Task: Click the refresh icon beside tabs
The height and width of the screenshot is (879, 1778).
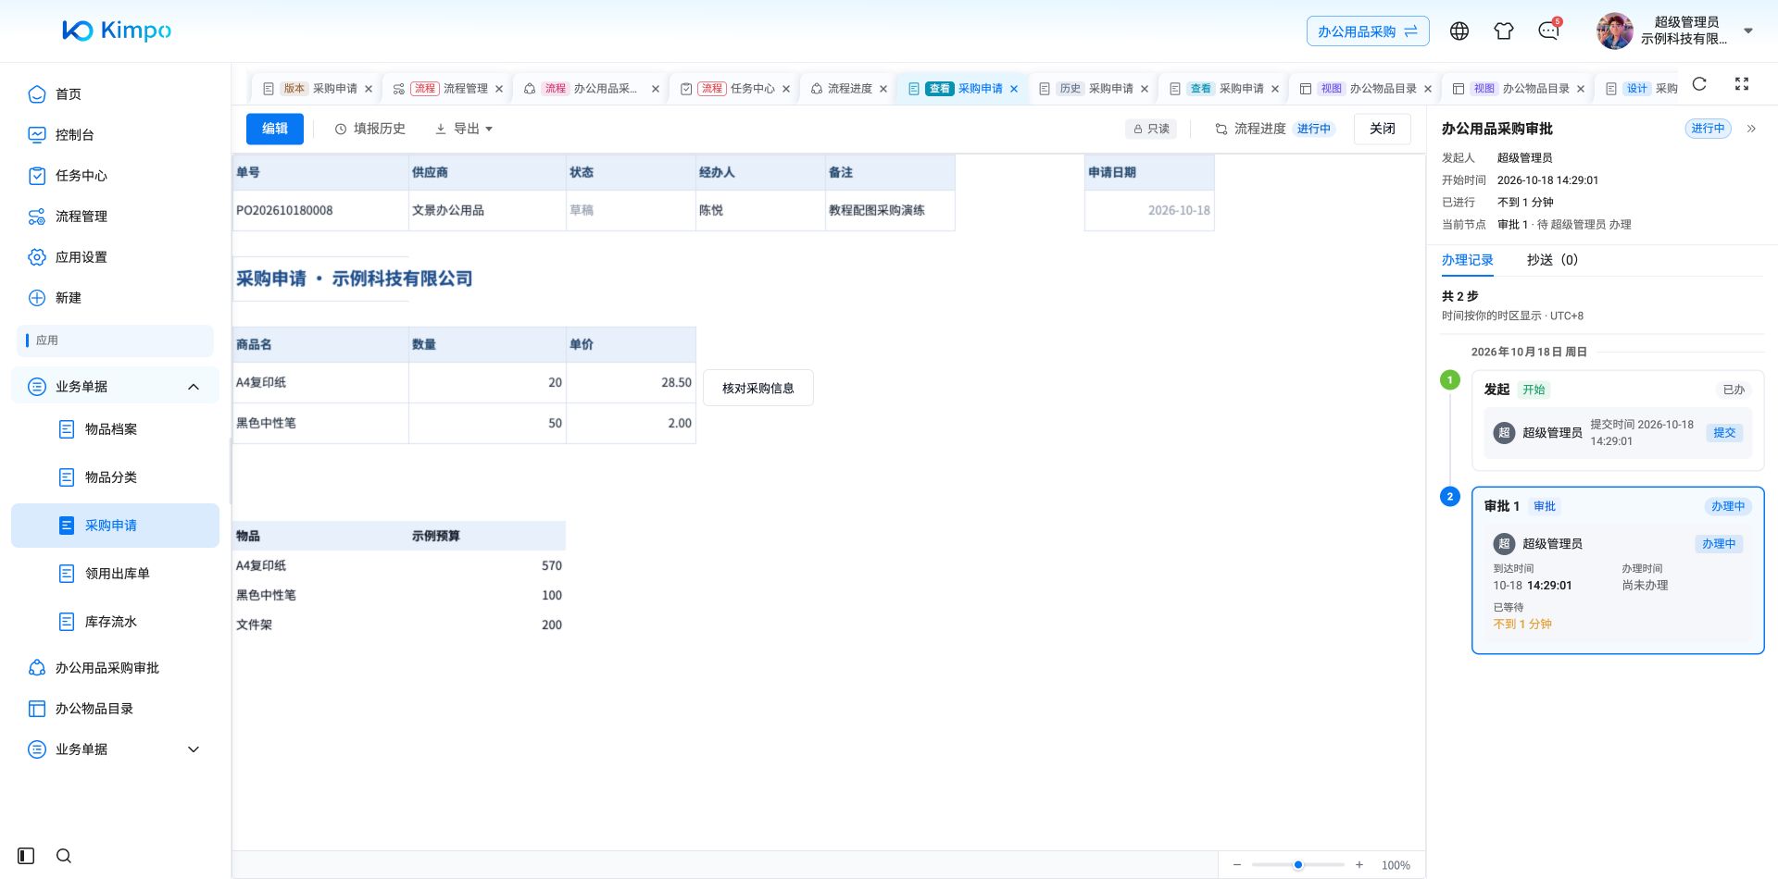Action: point(1699,84)
